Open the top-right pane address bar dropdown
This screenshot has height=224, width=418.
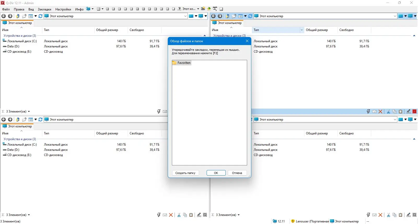point(395,16)
